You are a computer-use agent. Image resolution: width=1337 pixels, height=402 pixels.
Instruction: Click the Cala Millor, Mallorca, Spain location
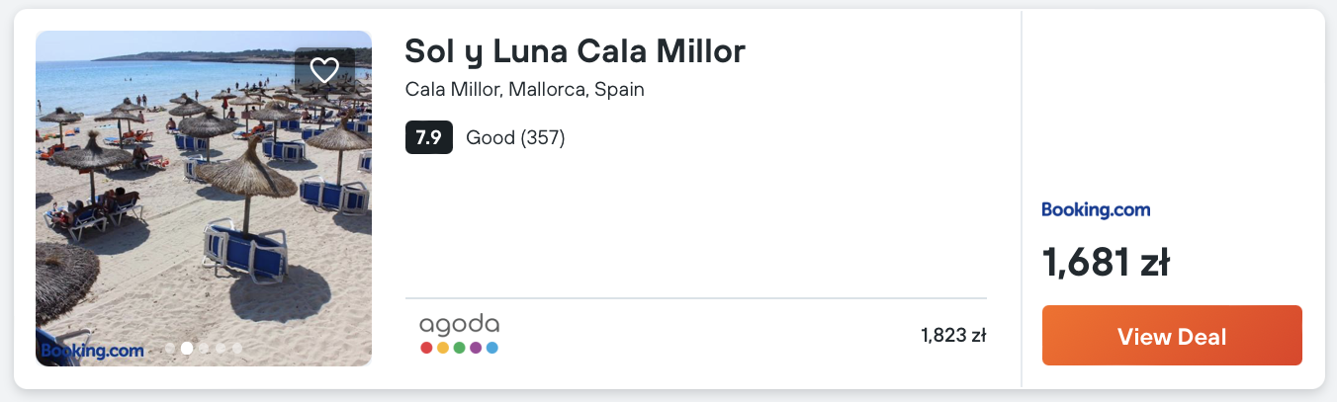tap(524, 90)
